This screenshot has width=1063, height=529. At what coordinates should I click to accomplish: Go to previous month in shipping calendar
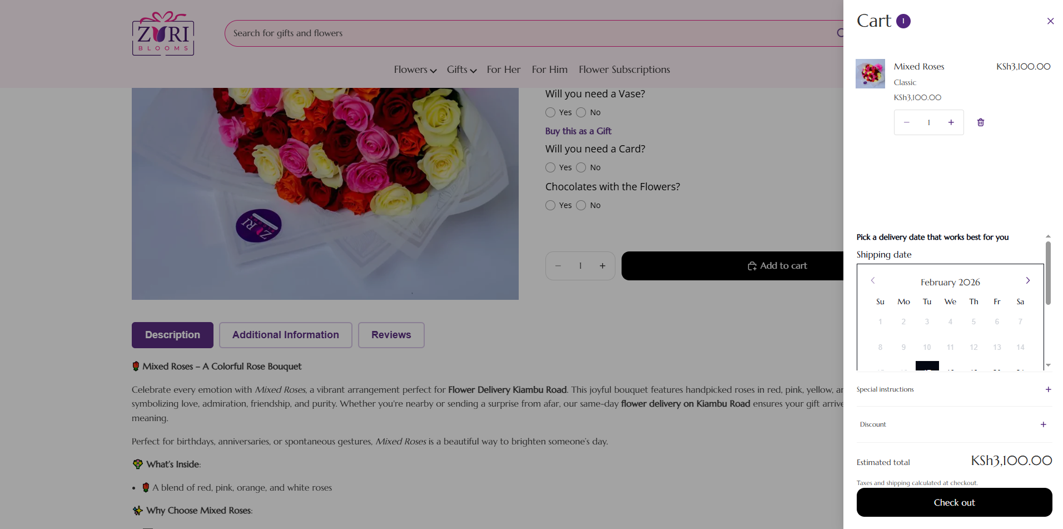click(x=873, y=281)
